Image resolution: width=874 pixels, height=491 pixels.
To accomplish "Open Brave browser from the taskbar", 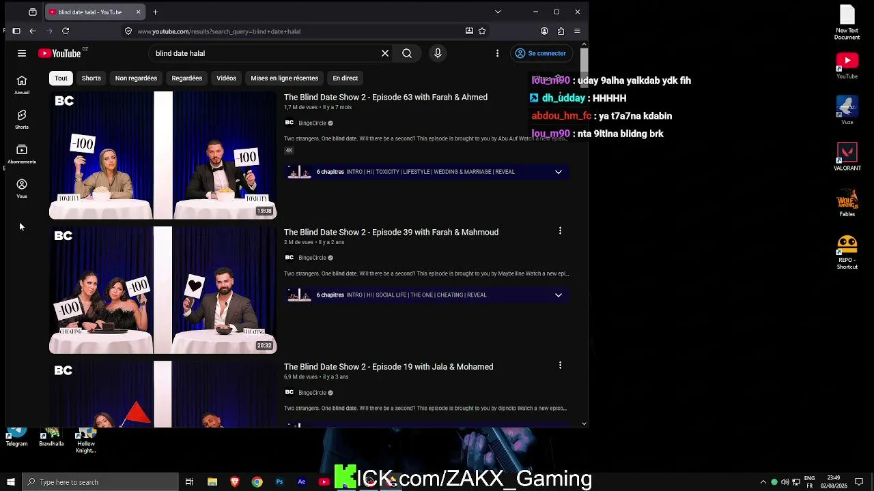I will [x=235, y=482].
